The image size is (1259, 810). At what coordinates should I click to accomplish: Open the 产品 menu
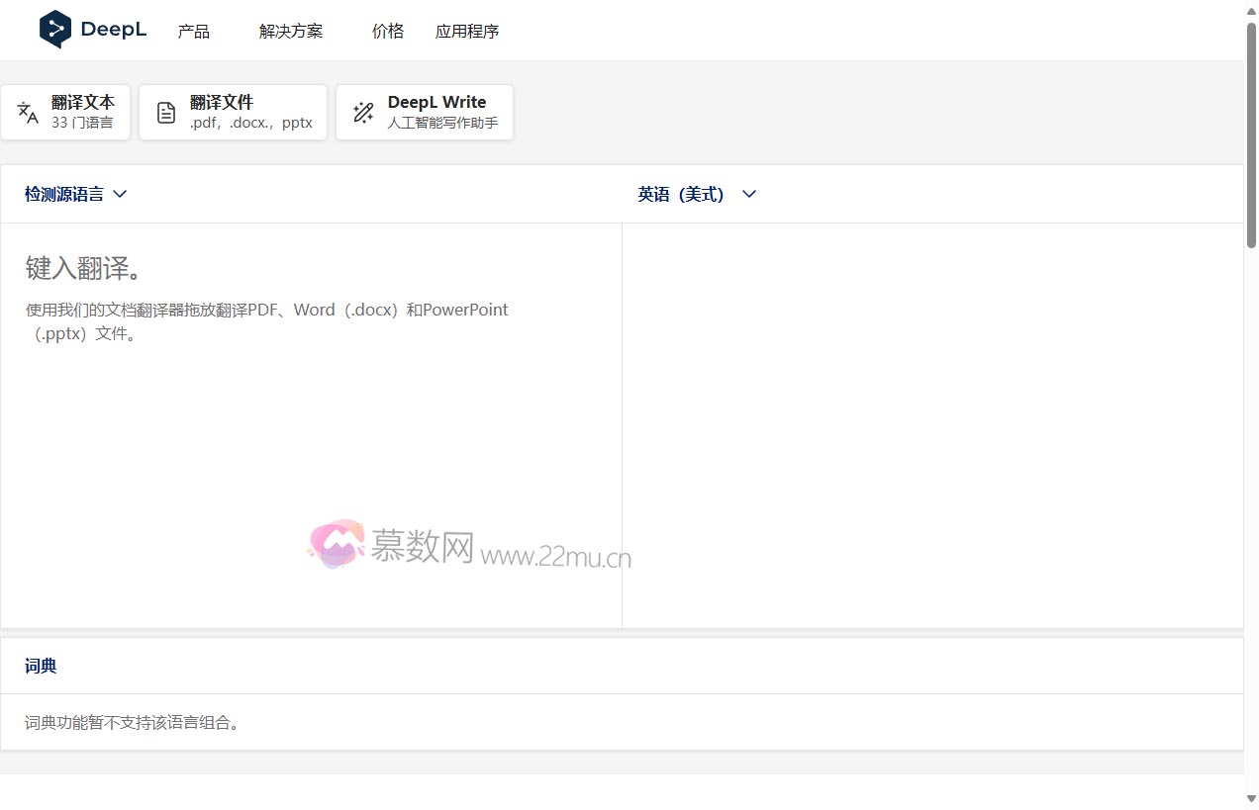[x=194, y=31]
